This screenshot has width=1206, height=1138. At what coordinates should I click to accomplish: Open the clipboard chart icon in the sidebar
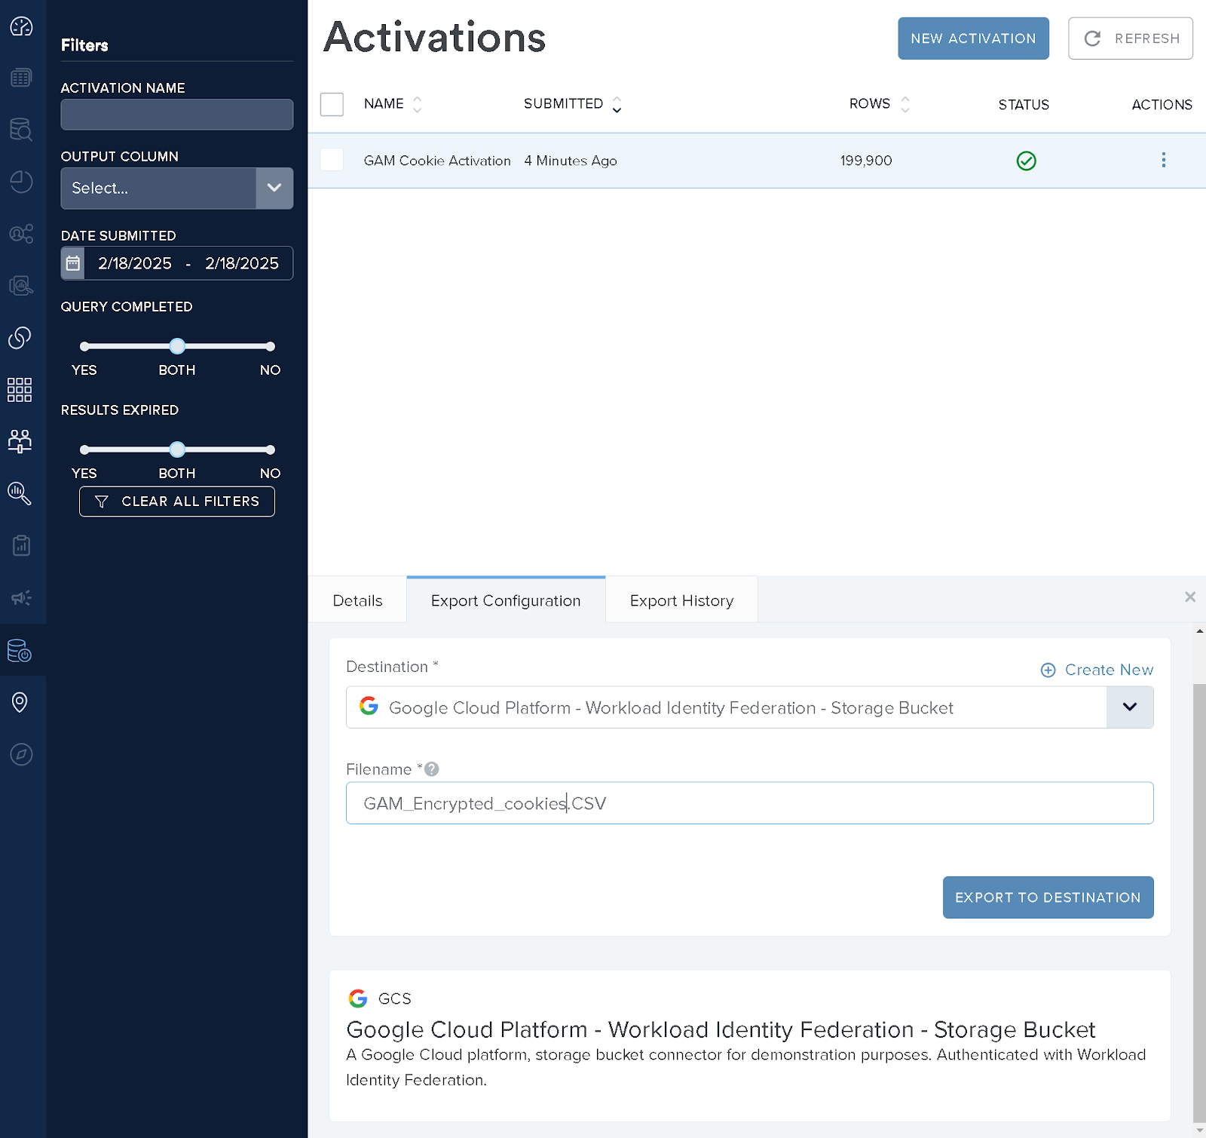tap(21, 545)
